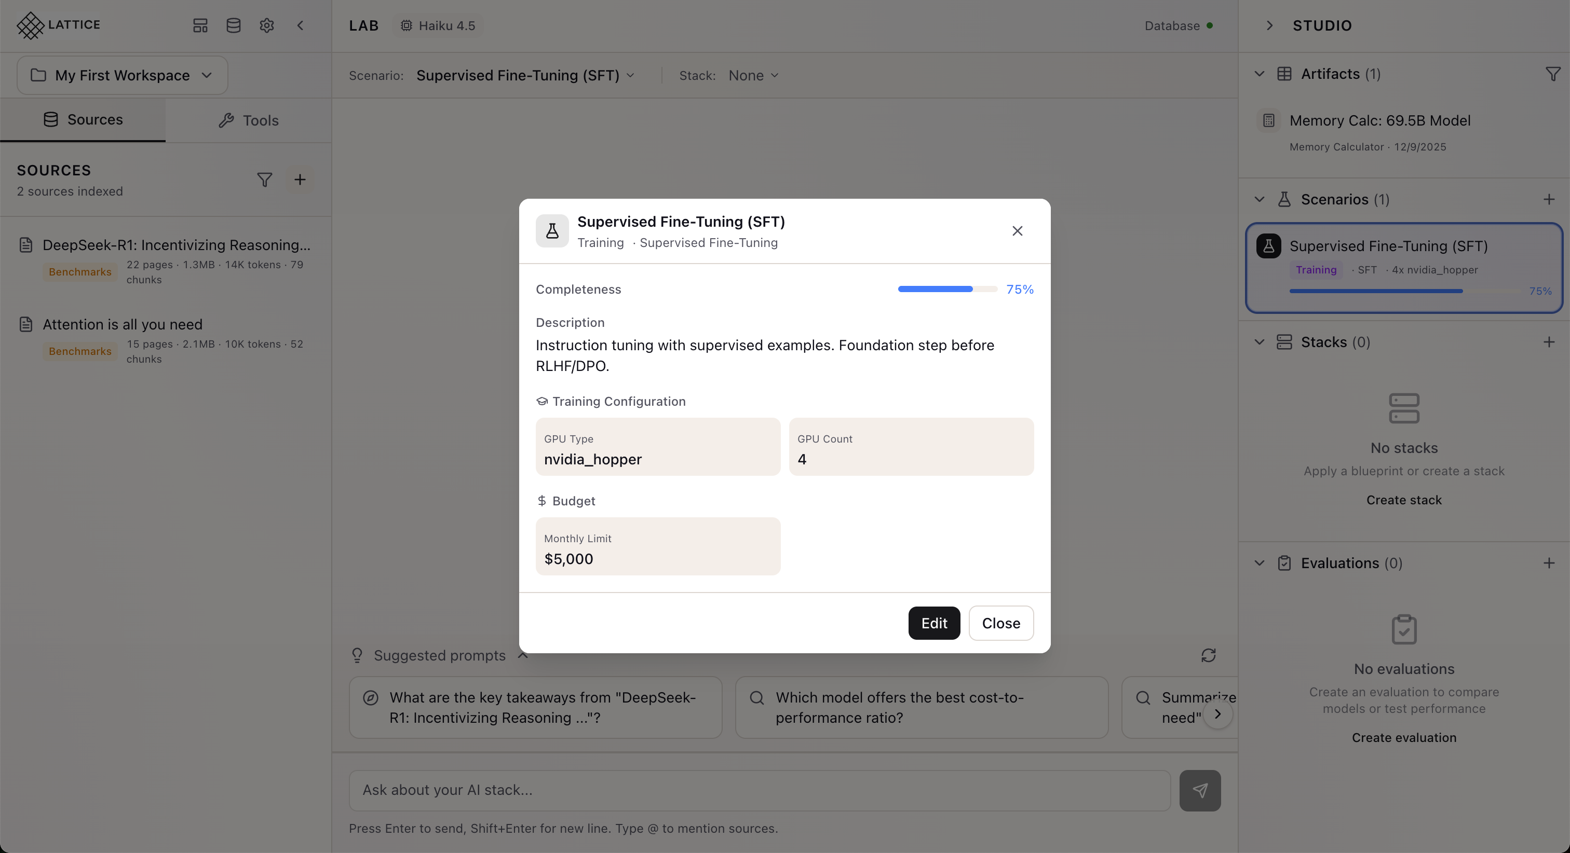Image resolution: width=1570 pixels, height=853 pixels.
Task: Click the Edit button in the SFT dialog
Action: pos(933,623)
